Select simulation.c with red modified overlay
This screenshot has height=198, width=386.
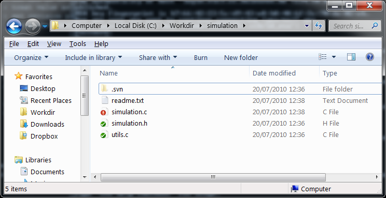pos(104,112)
